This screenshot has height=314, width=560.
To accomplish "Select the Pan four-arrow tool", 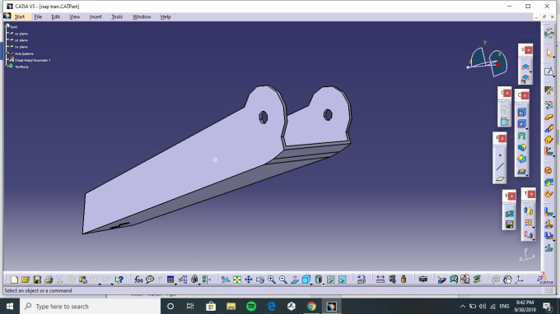I will point(249,279).
